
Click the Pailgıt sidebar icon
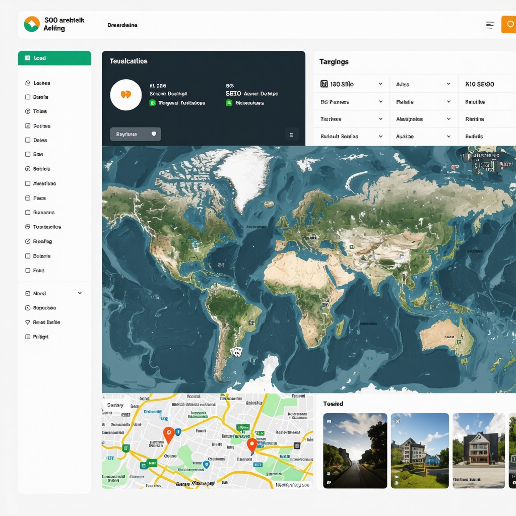[28, 337]
